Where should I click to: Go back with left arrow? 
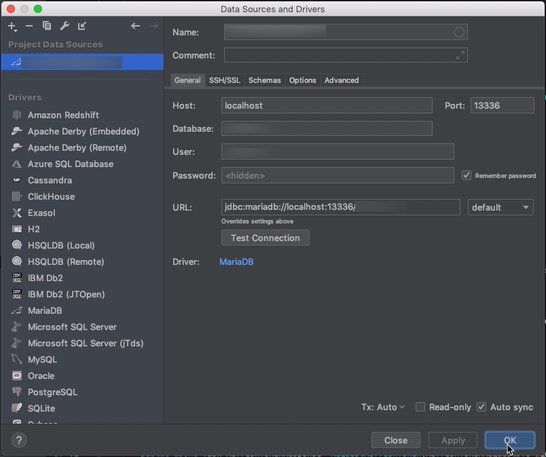pos(135,26)
